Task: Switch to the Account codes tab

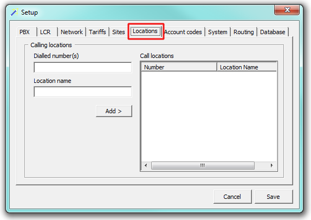Action: [x=183, y=32]
